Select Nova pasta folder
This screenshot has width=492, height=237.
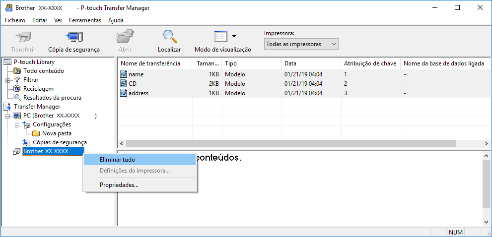pos(57,133)
